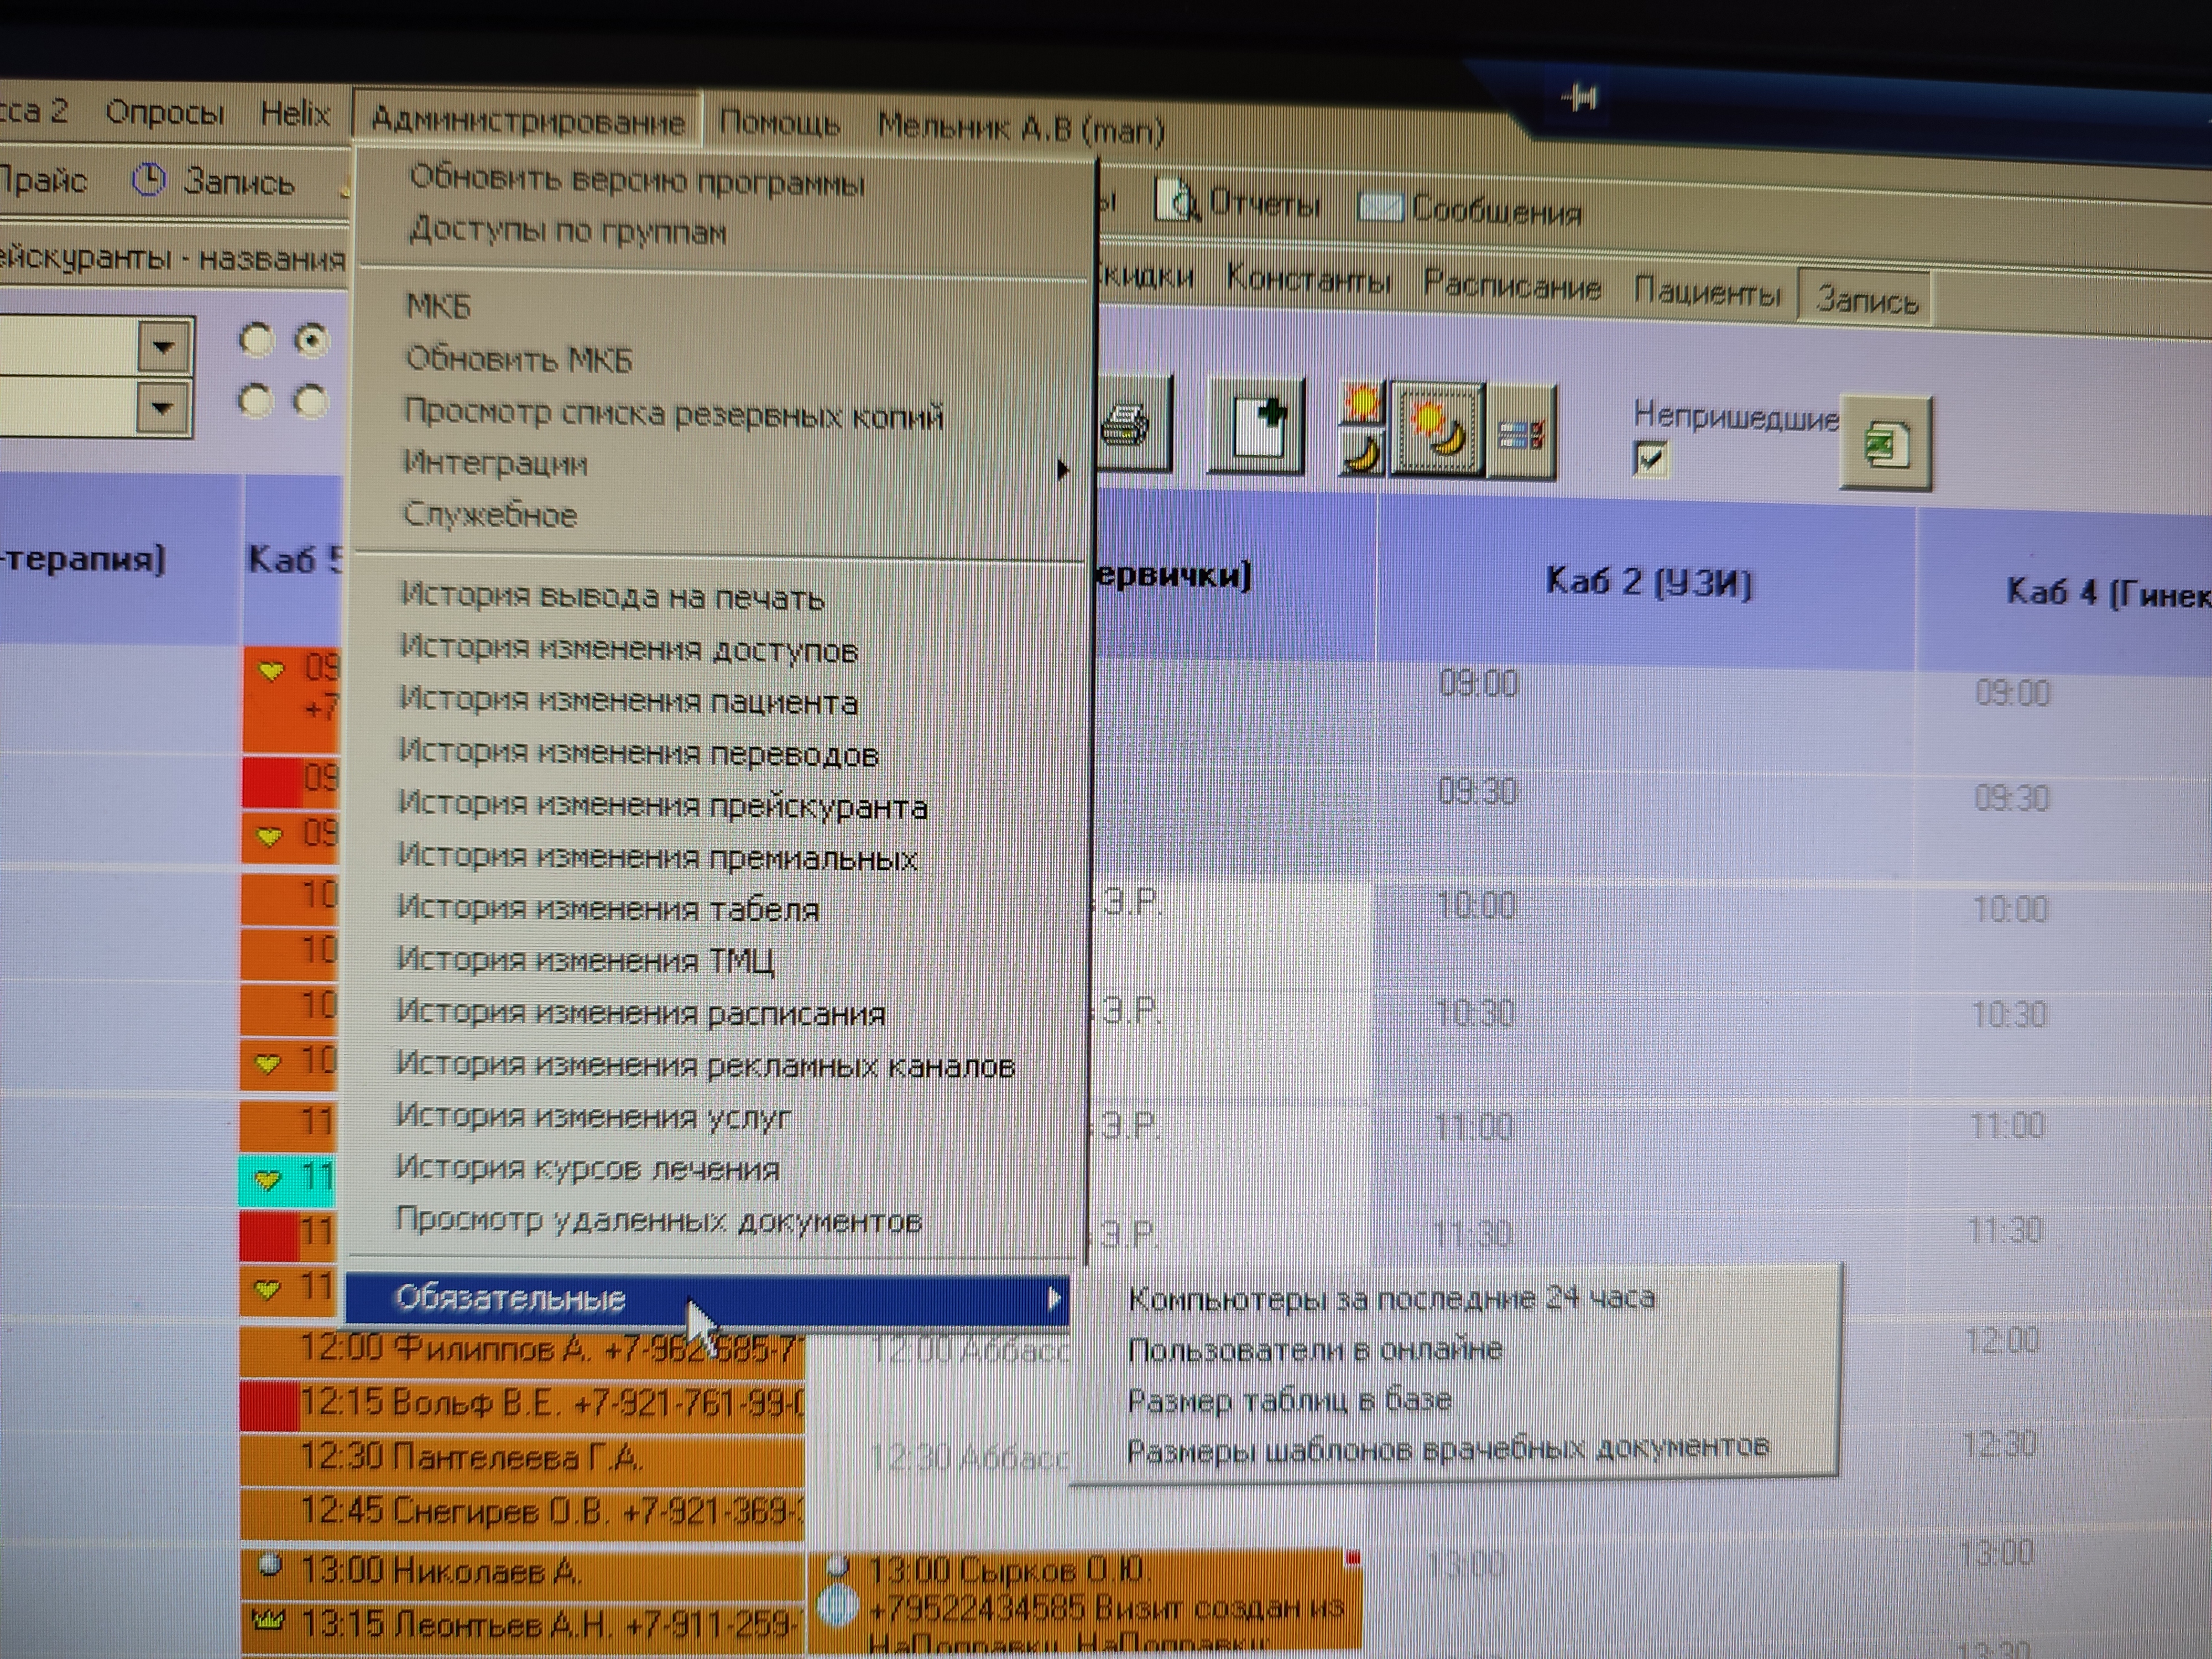Click the list view settings icon
The width and height of the screenshot is (2212, 1659).
(x=1520, y=435)
